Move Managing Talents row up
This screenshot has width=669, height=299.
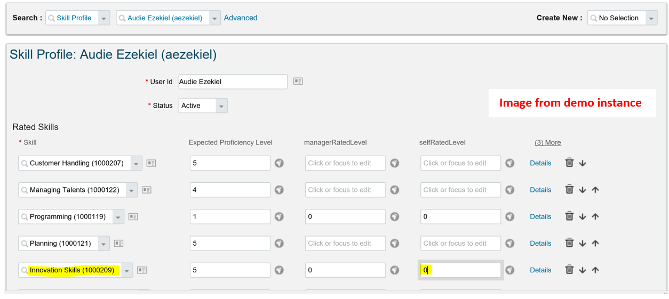pyautogui.click(x=595, y=190)
